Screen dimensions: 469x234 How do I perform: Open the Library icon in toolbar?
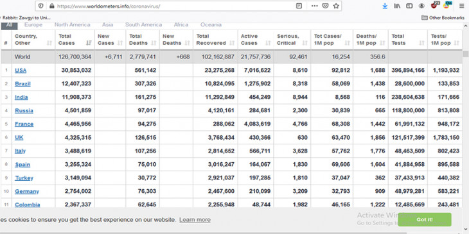point(397,6)
